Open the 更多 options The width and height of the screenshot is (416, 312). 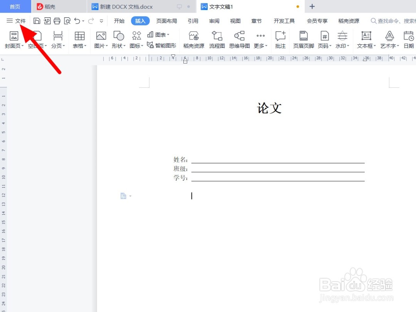point(260,40)
